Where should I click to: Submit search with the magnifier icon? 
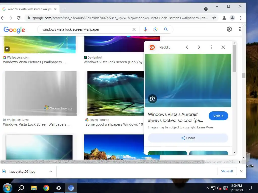tap(166, 29)
